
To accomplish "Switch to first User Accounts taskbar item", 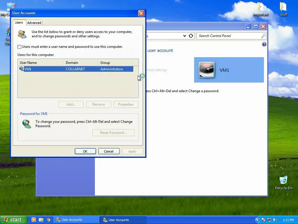I will click(77, 220).
